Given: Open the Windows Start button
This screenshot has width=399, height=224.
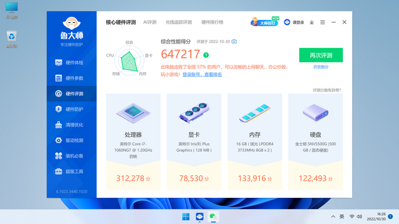Looking at the screenshot, I should pos(186,217).
